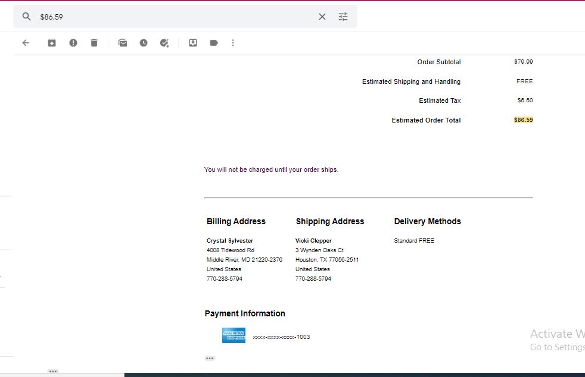The height and width of the screenshot is (377, 585).
Task: Click the Shipping Address heading
Action: pyautogui.click(x=330, y=221)
